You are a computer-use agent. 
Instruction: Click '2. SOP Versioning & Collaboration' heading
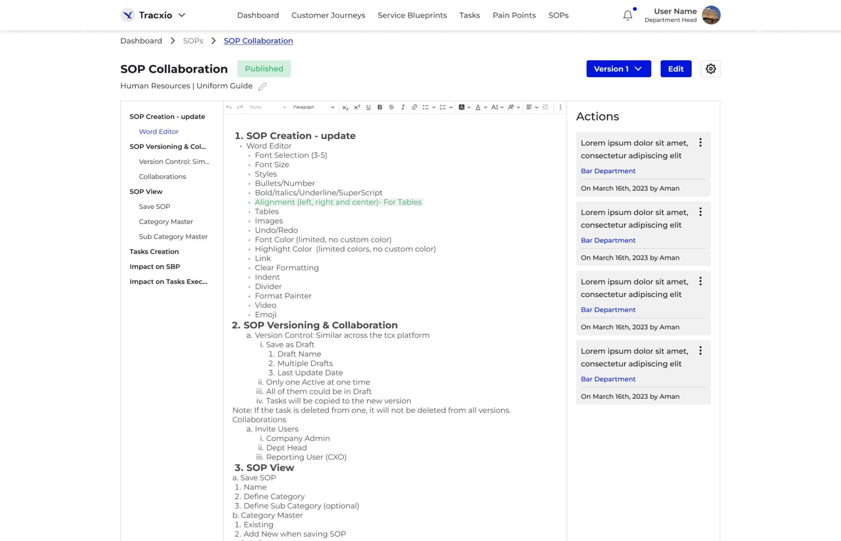click(x=315, y=325)
